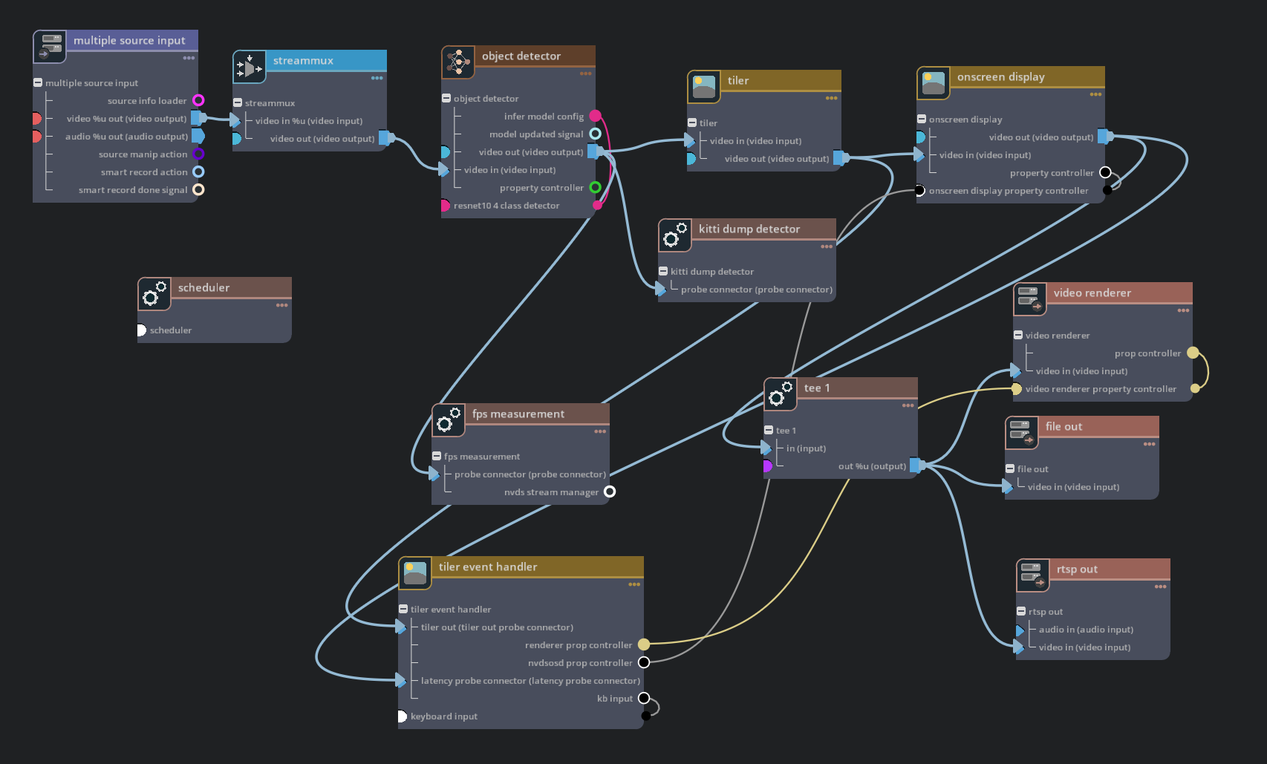This screenshot has height=764, width=1267.
Task: Select the scheduler node title
Action: [x=203, y=287]
